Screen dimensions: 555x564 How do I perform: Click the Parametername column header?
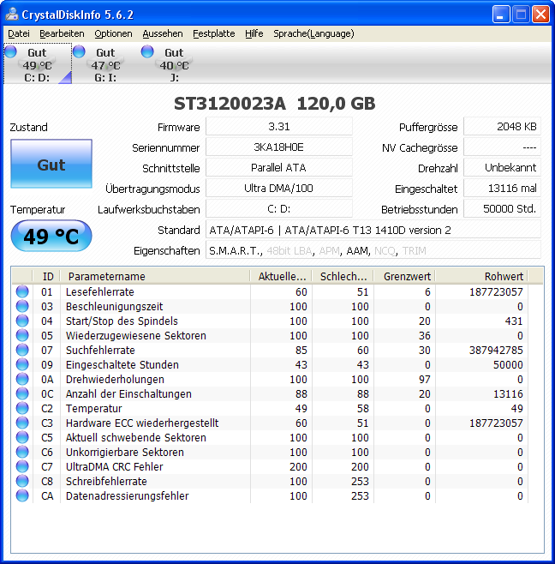point(155,276)
